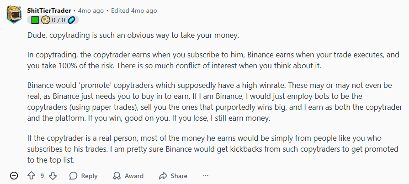Open the three-dot more options menu

coord(205,176)
